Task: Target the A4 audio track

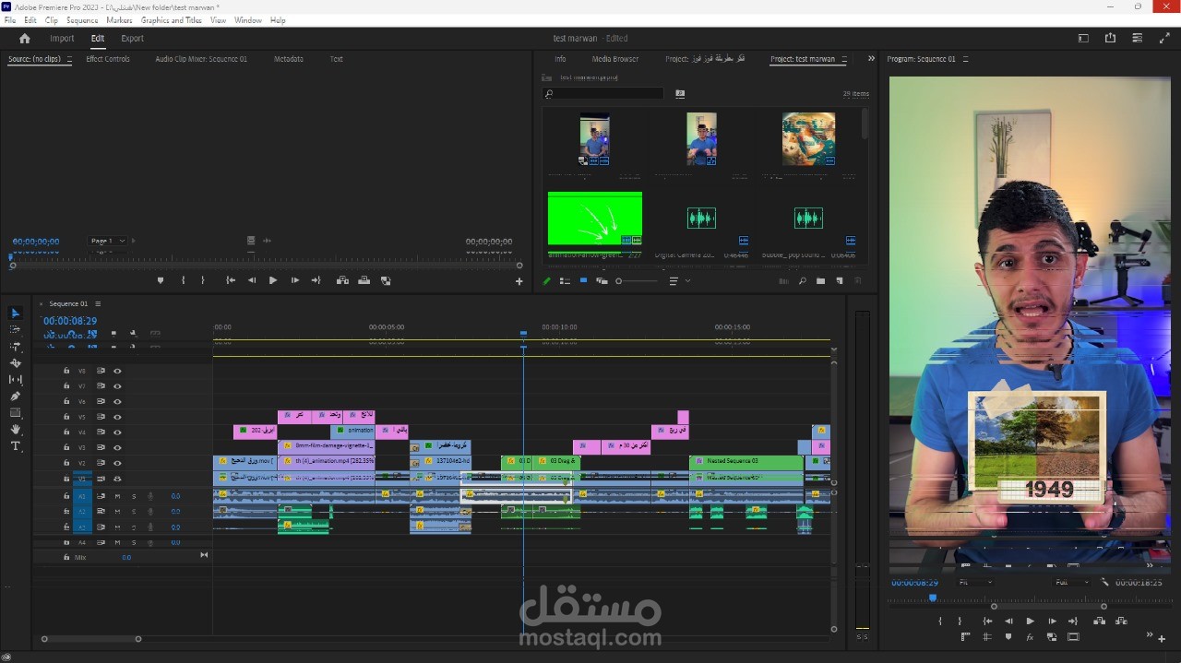Action: coord(82,542)
